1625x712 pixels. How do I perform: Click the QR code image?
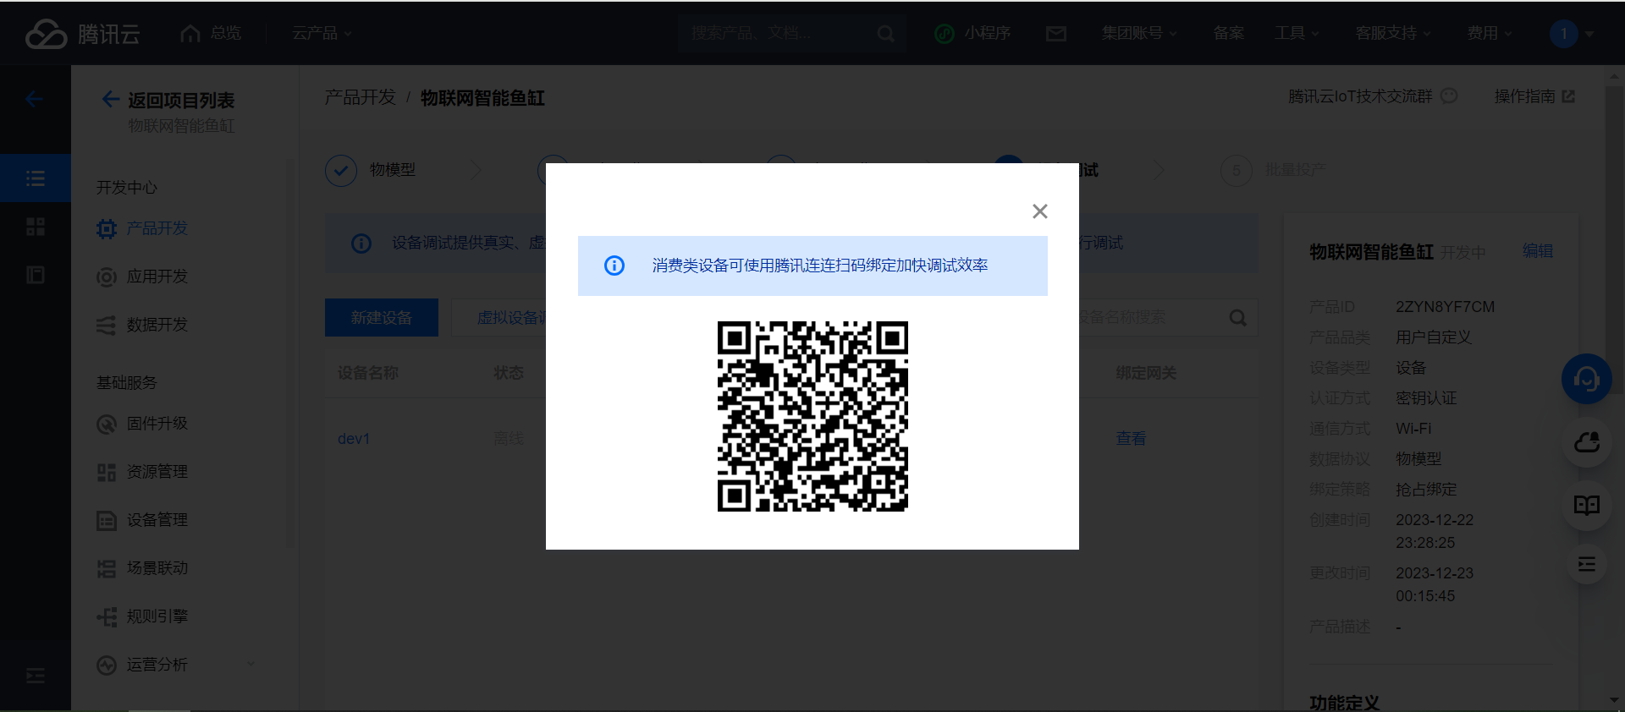coord(812,416)
